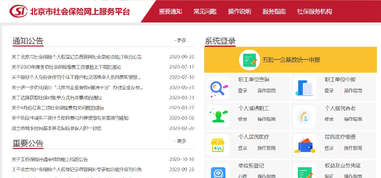Screen dimensions: 381x178
Task: Open the 关于工伤保险待遇申领功能上线的公告 link
Action: click(50, 159)
